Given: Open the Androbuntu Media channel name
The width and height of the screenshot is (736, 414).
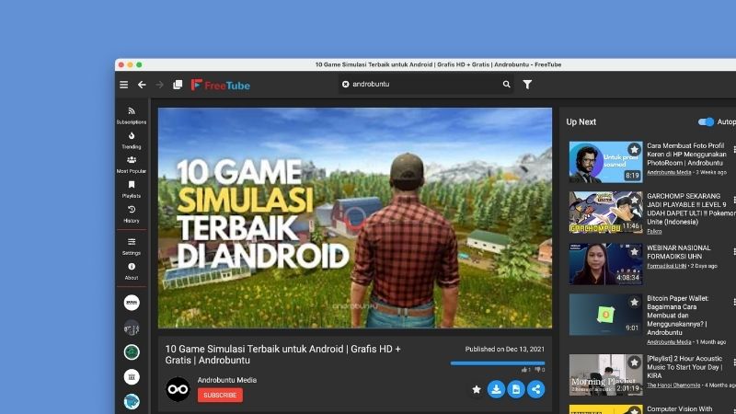Looking at the screenshot, I should [x=226, y=380].
